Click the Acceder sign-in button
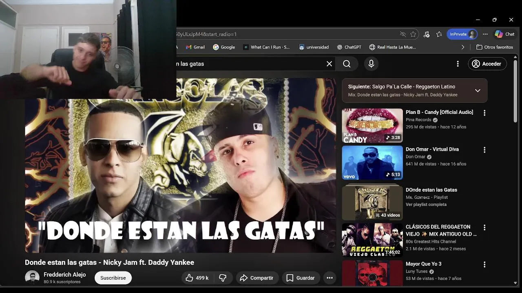 coord(487,64)
